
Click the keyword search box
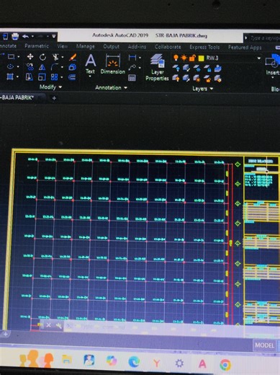[x=265, y=38]
